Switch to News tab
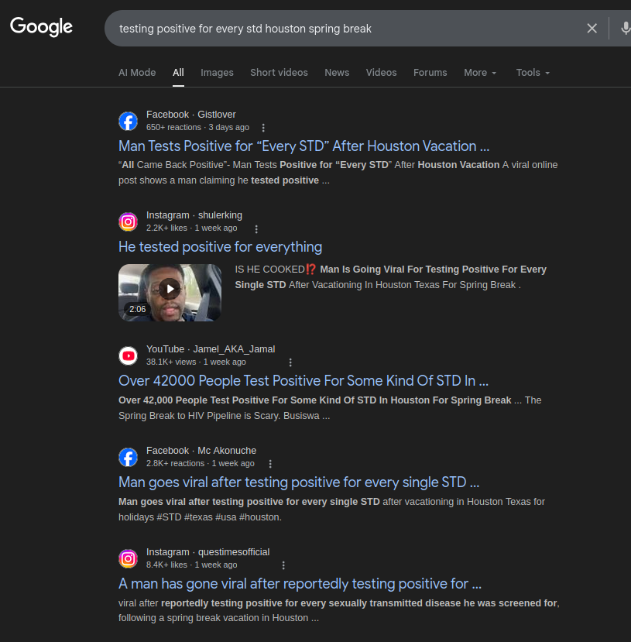631x642 pixels. pos(337,73)
